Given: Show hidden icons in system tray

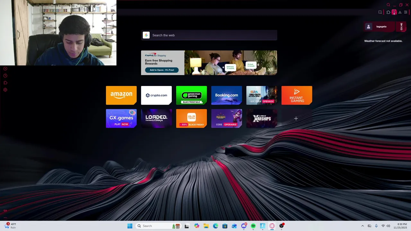Looking at the screenshot, I should [363, 226].
